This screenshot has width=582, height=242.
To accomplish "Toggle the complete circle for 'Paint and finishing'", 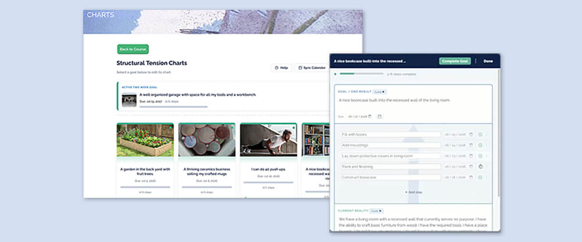I will 480,167.
